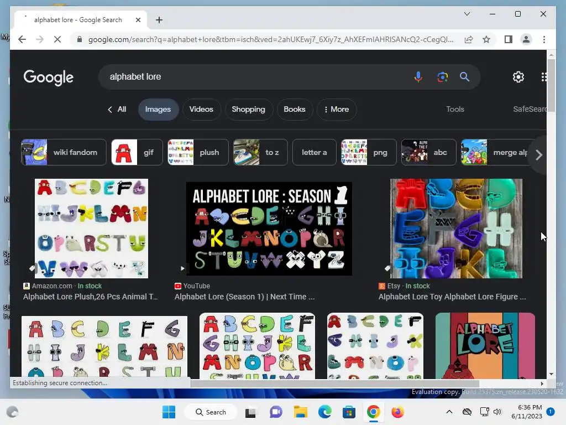Share this page icon in address bar
Screen dimensions: 566x425
click(469, 39)
